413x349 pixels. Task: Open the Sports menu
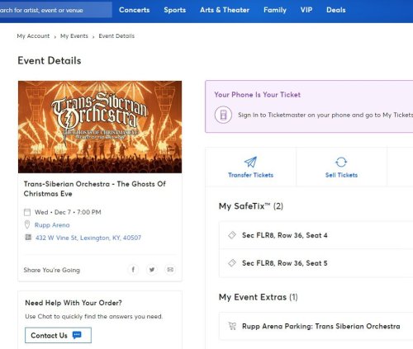click(x=175, y=10)
